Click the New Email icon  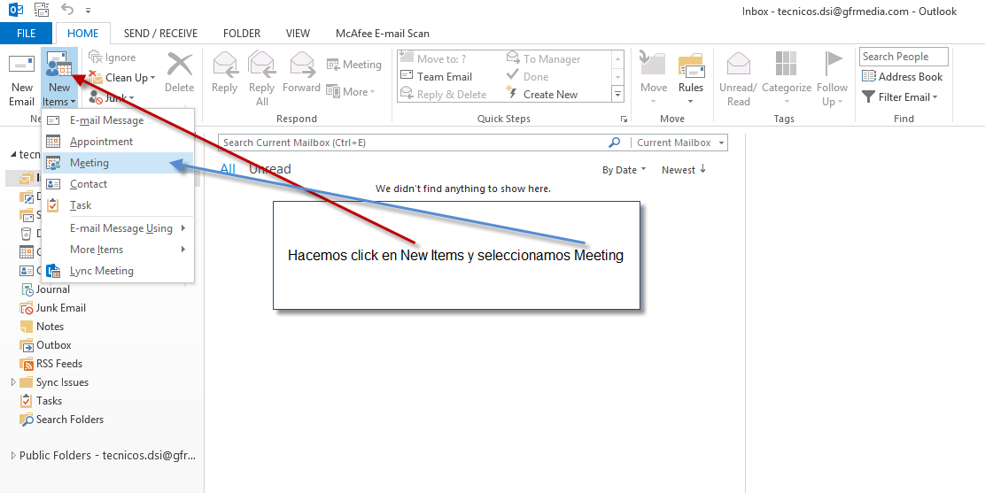tap(21, 67)
